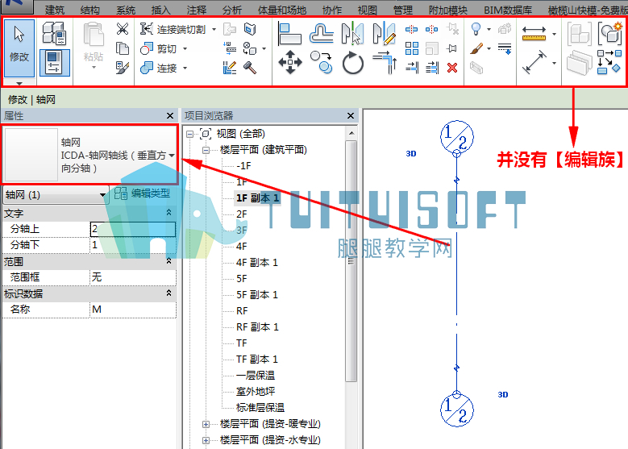This screenshot has height=449, width=628.
Task: Select the Rotate tool icon
Action: coord(352,63)
